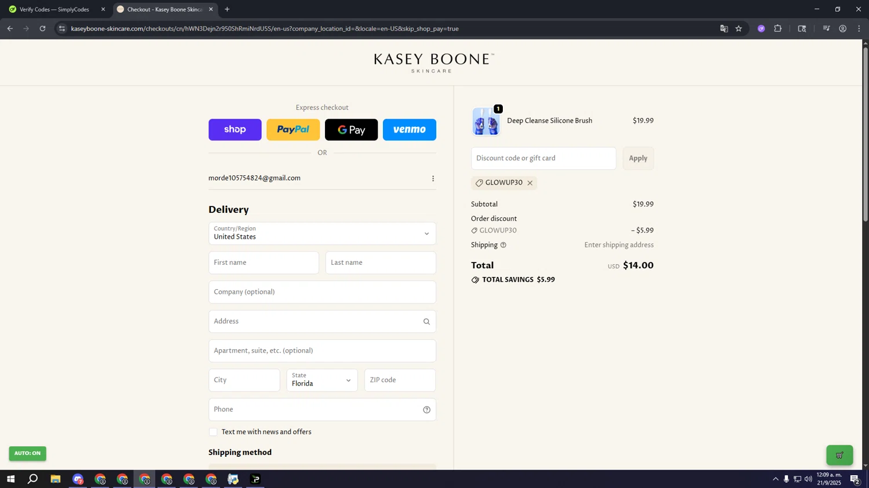Expand the Country/Region dropdown
The image size is (869, 488).
tap(322, 234)
